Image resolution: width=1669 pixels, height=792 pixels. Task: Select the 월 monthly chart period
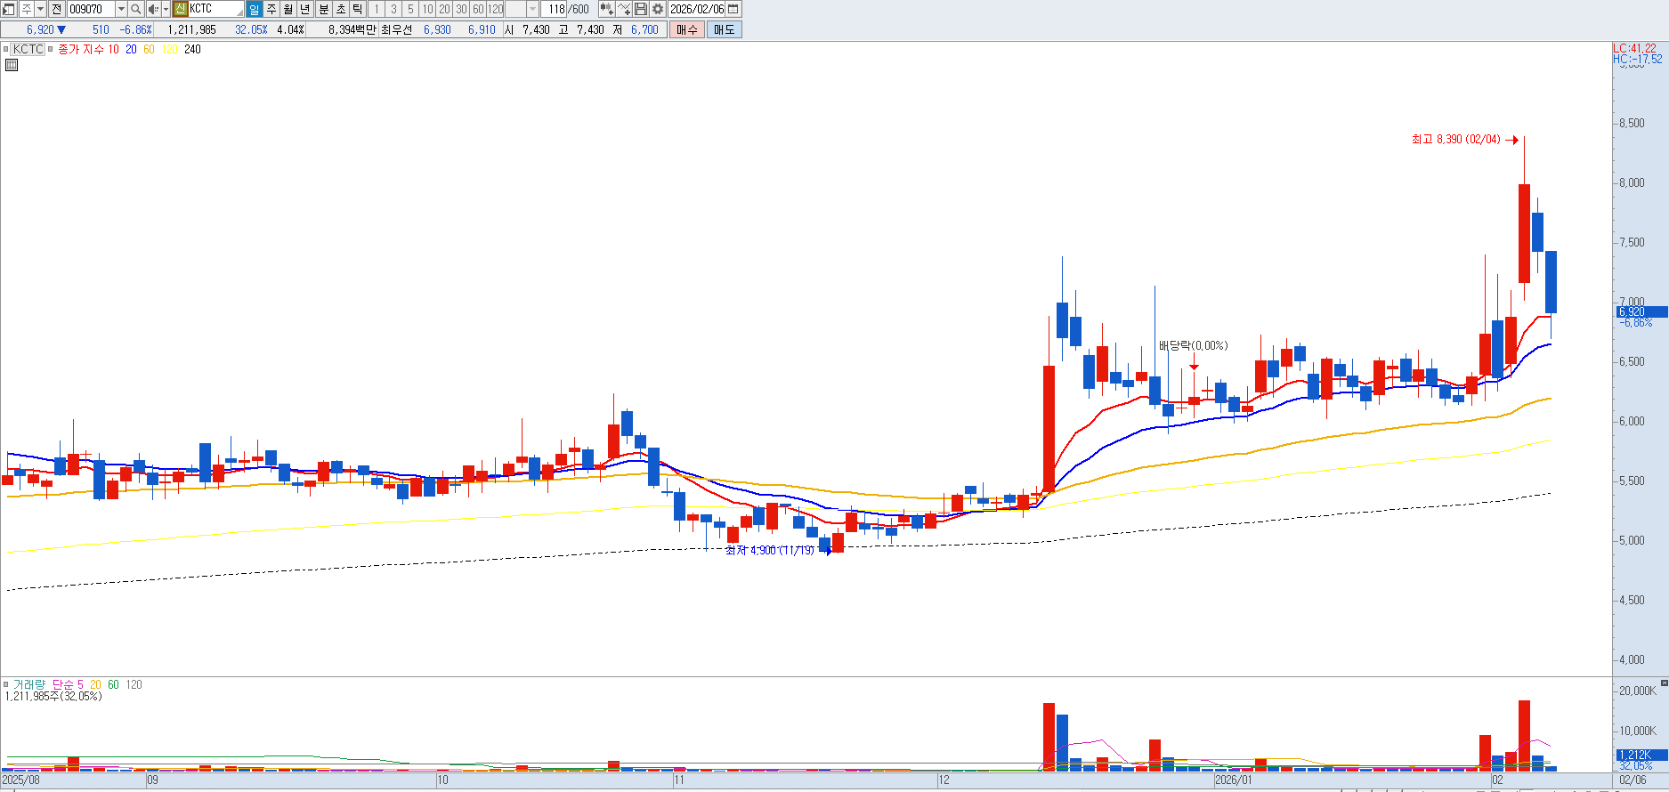pos(288,9)
